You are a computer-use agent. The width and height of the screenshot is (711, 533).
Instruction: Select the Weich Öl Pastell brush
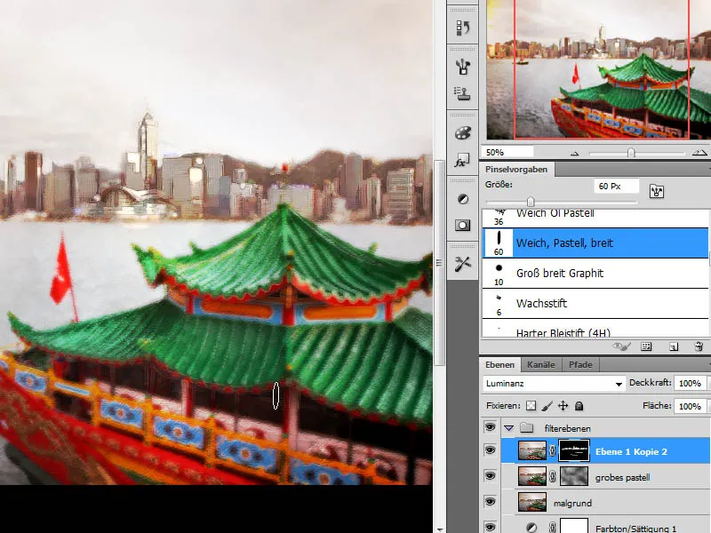(x=595, y=218)
